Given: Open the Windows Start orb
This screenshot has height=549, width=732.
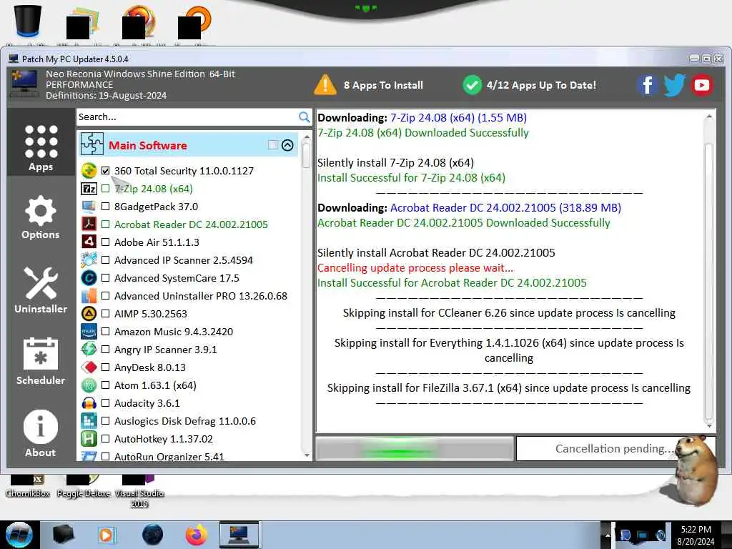Looking at the screenshot, I should tap(19, 535).
